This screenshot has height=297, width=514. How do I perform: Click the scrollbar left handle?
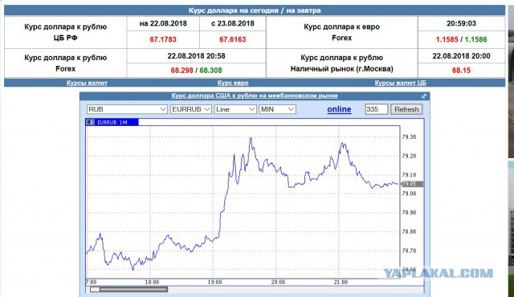[95, 290]
